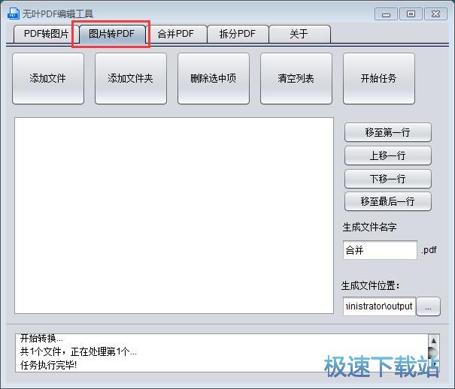This screenshot has height=389, width=455.
Task: Click the .pdf extension label
Action: point(429,250)
